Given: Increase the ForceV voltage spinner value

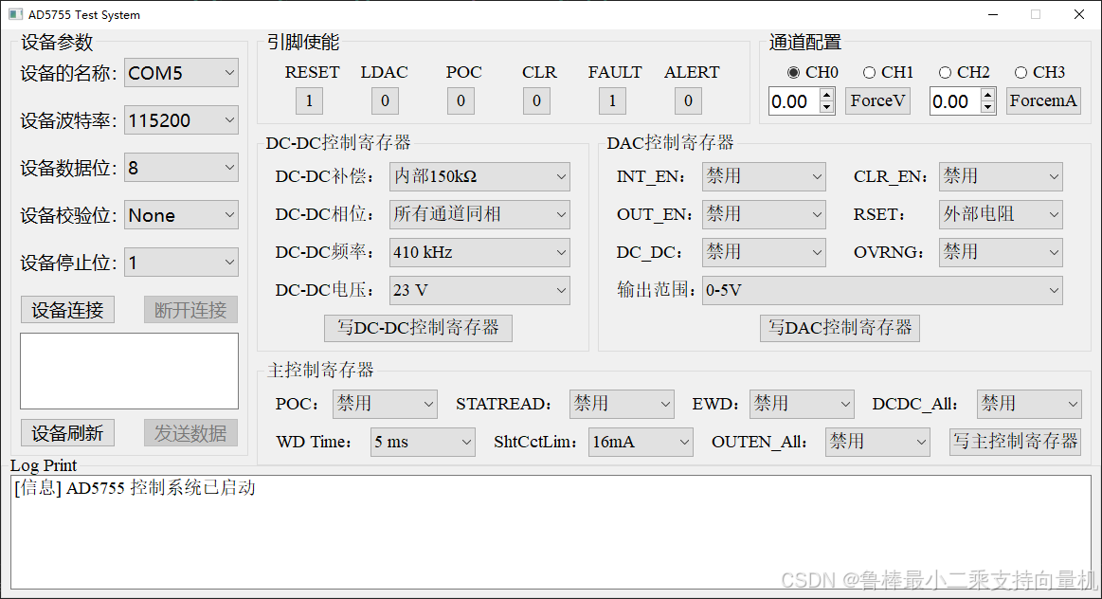Looking at the screenshot, I should [x=827, y=95].
